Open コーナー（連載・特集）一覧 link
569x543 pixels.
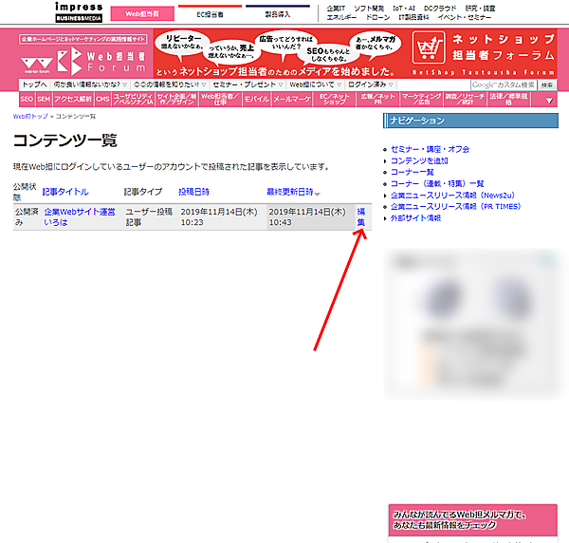437,184
